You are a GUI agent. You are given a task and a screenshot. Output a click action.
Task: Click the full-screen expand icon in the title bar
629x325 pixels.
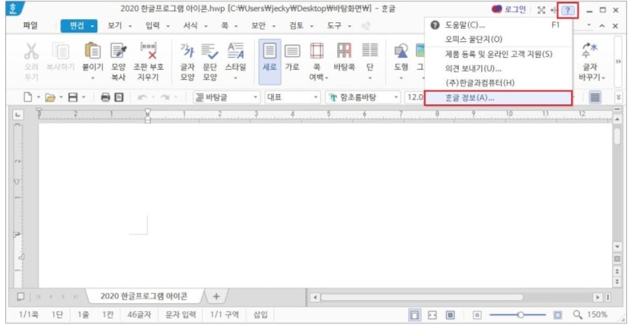pos(540,11)
